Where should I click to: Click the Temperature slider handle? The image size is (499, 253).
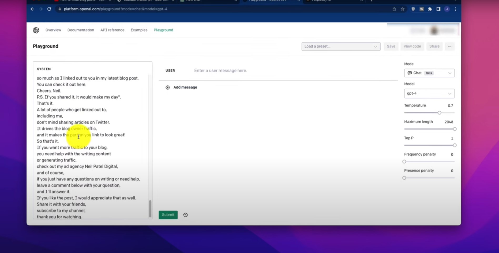point(440,113)
